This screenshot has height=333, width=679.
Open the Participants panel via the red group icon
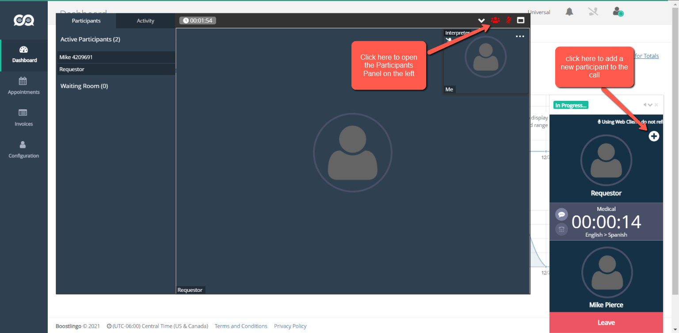tap(496, 20)
